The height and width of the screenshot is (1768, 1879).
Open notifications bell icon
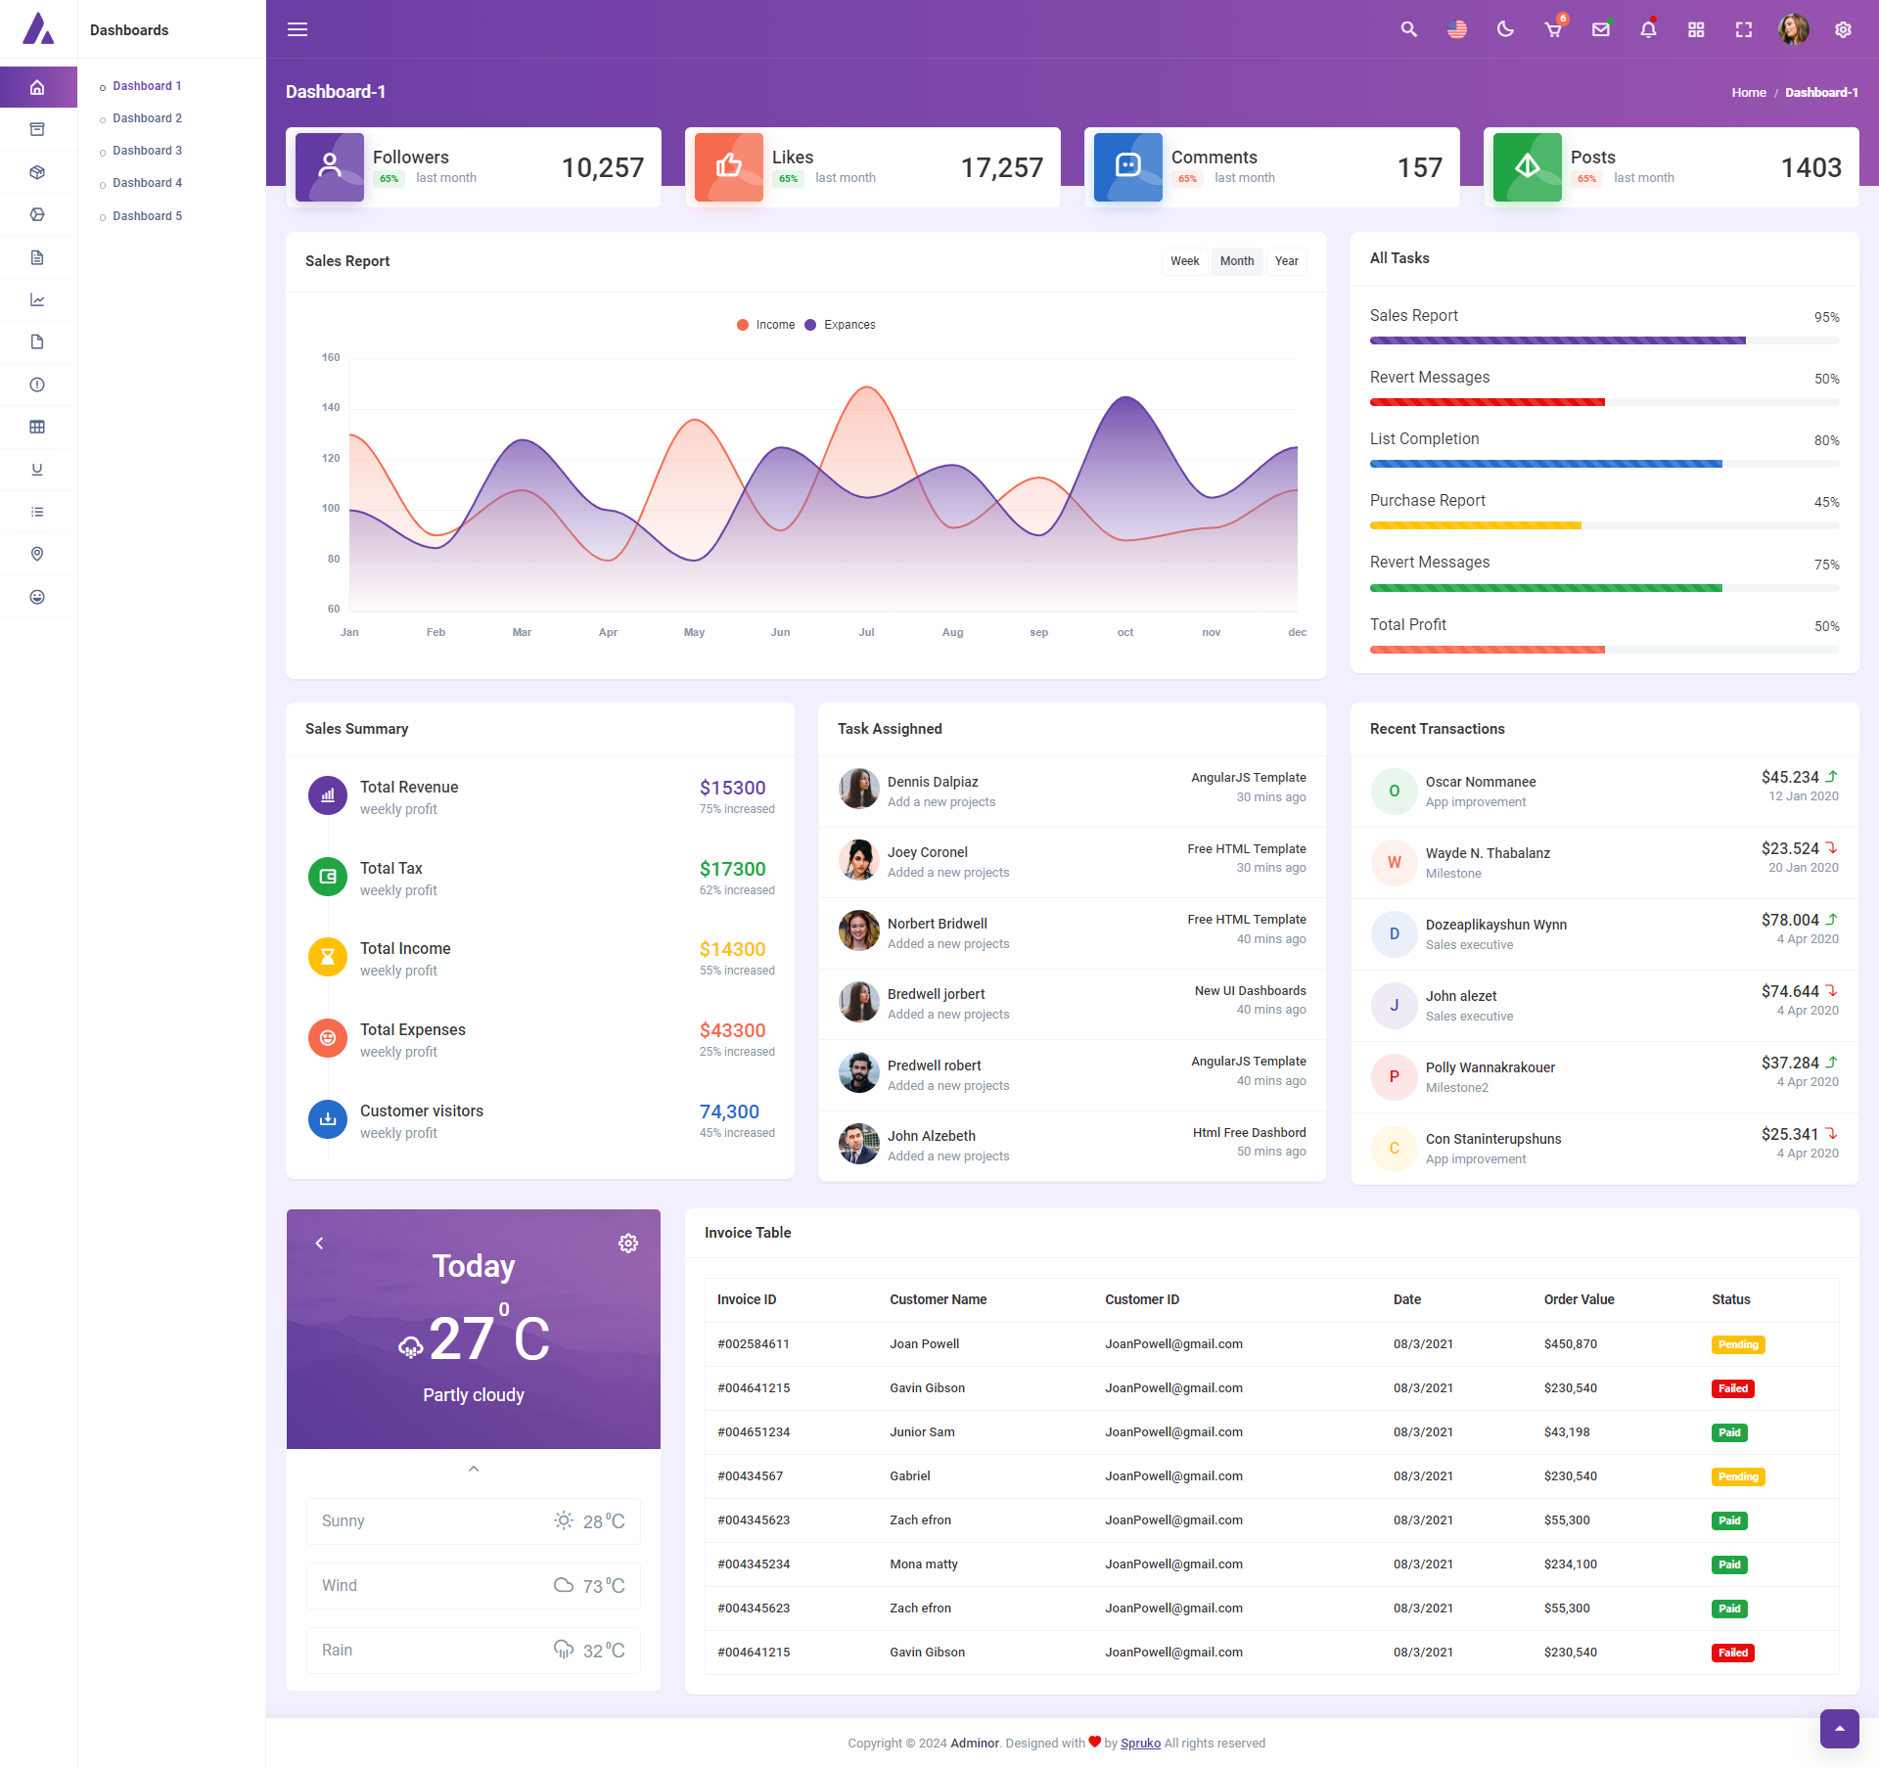(x=1648, y=29)
